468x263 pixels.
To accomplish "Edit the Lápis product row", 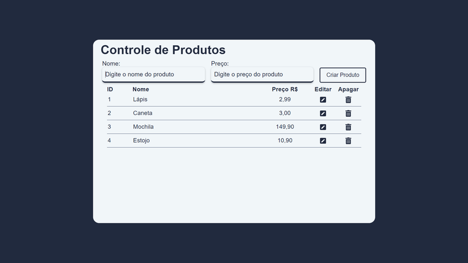I will [x=323, y=99].
